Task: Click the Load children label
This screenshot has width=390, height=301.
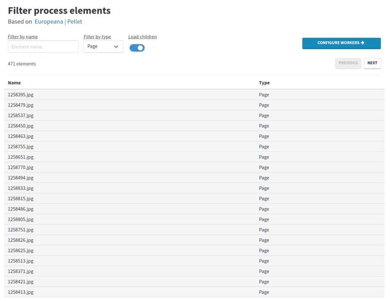Action: pos(142,37)
